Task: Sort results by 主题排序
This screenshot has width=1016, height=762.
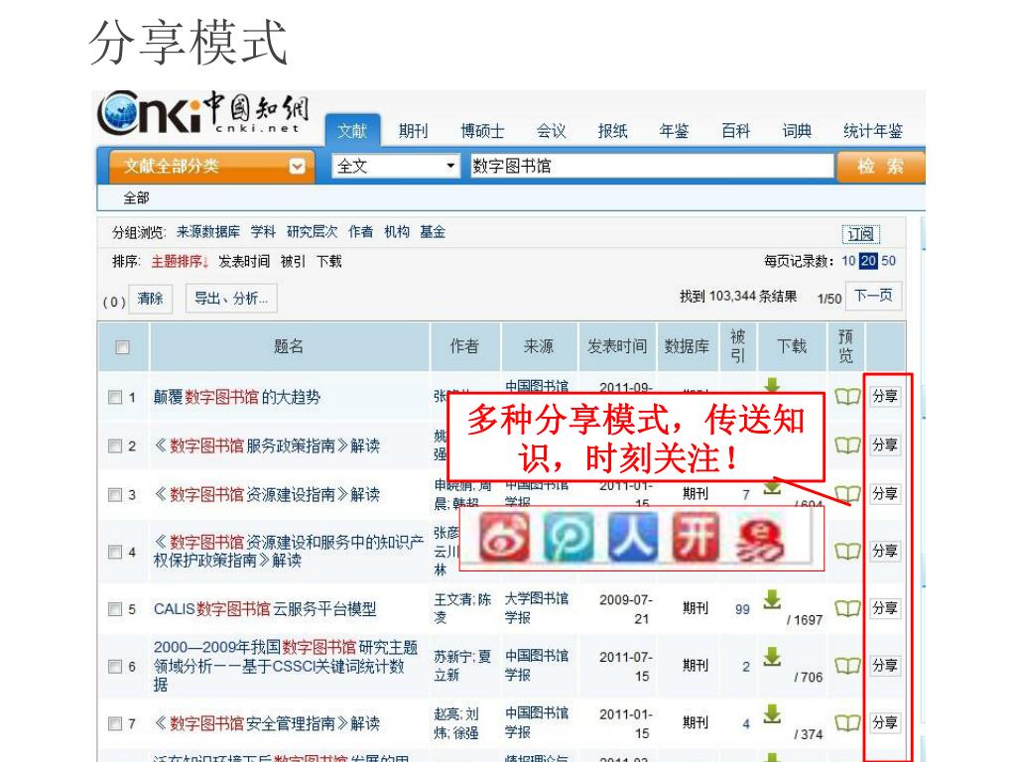Action: [180, 262]
